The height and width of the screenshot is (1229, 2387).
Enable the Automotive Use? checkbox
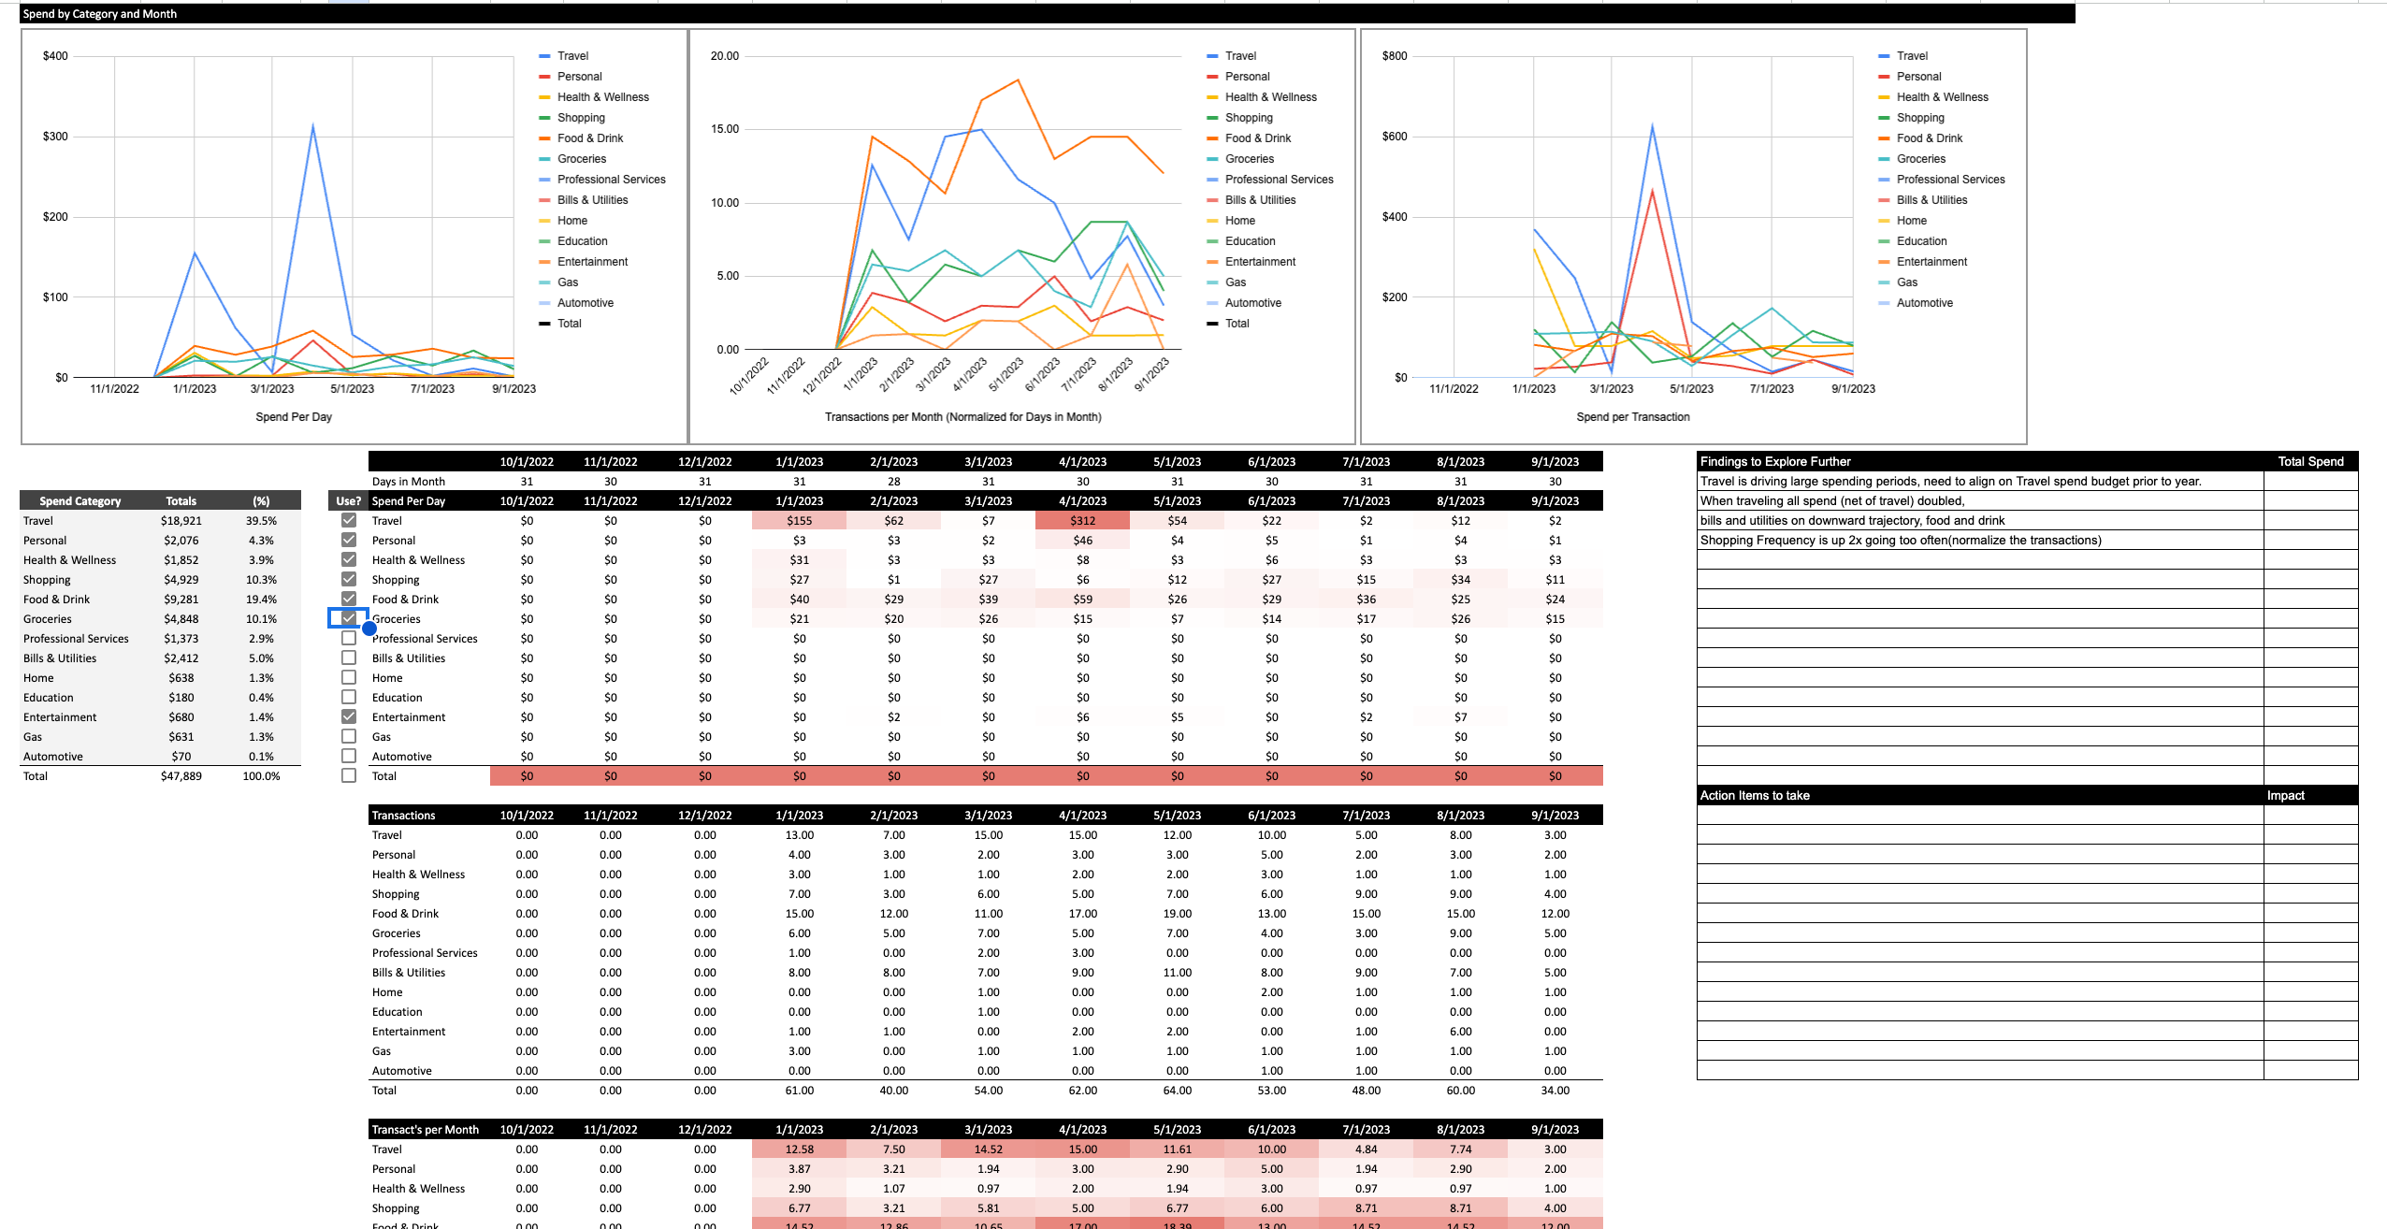(349, 756)
